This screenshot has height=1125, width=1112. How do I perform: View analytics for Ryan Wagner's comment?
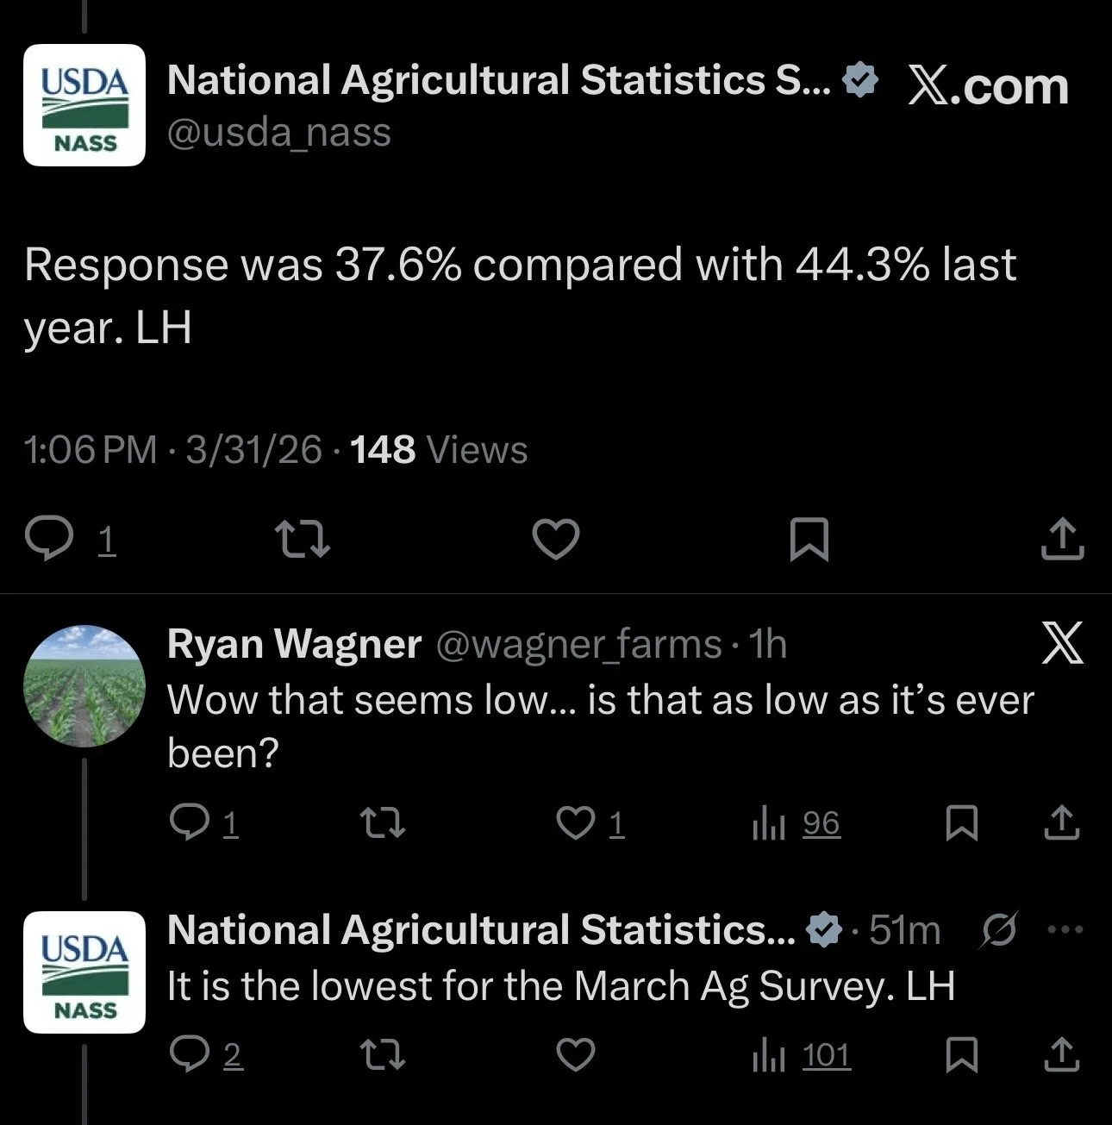(x=769, y=824)
